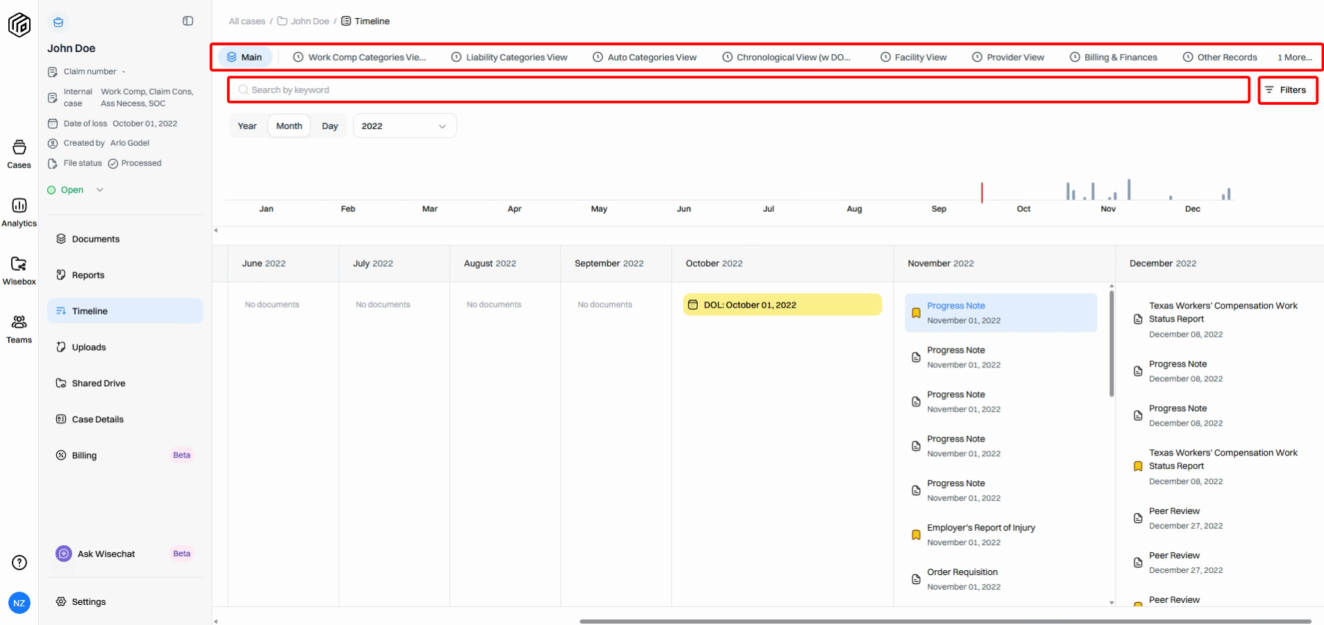Viewport: 1324px width, 625px height.
Task: Go to All cases breadcrumb
Action: click(x=247, y=21)
